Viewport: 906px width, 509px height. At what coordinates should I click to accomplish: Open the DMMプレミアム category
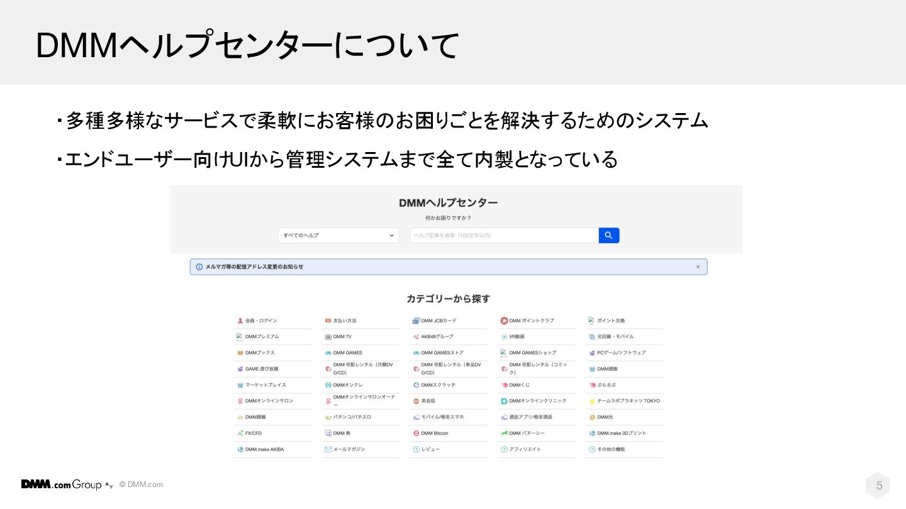click(x=272, y=337)
